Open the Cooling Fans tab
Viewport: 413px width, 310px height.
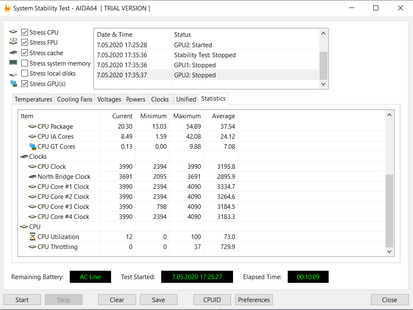coord(74,99)
